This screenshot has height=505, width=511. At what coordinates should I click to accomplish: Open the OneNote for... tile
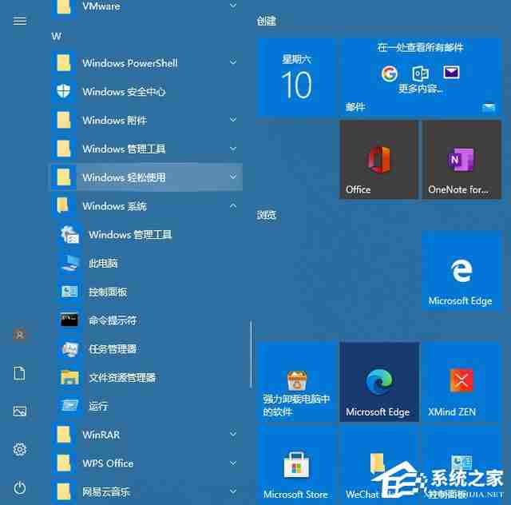(x=461, y=160)
